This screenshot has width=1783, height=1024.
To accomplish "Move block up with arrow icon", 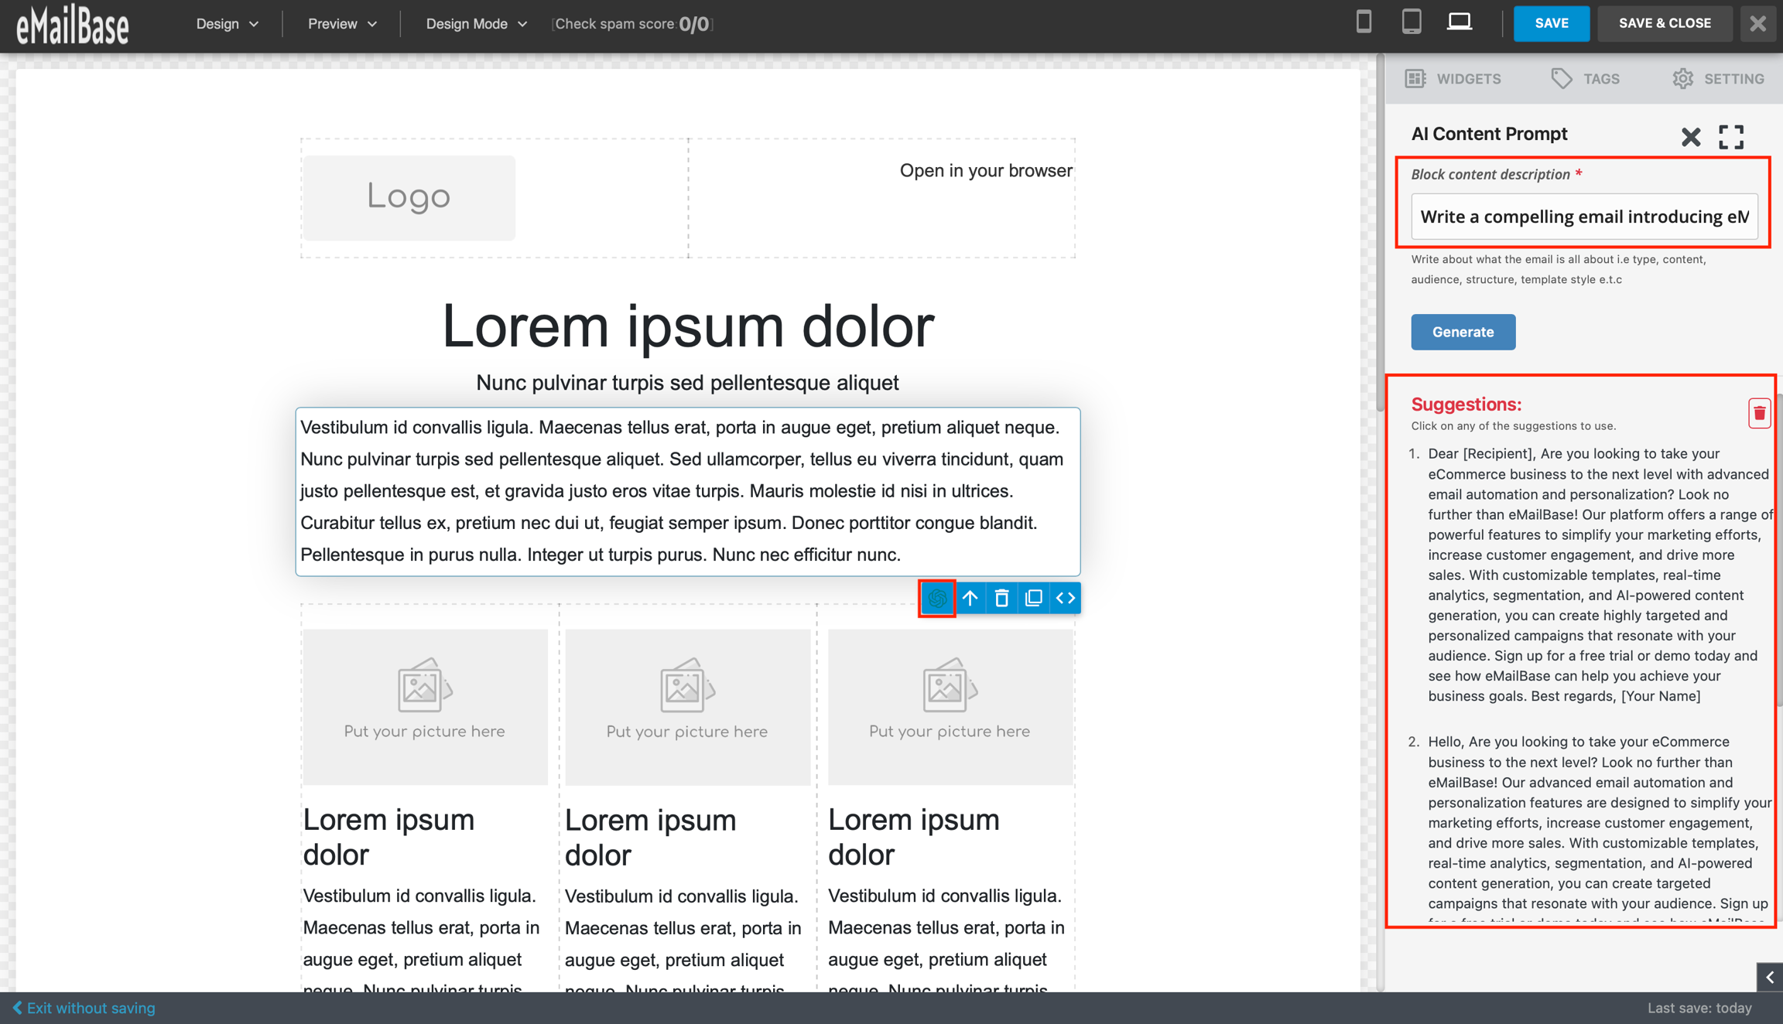I will (970, 598).
